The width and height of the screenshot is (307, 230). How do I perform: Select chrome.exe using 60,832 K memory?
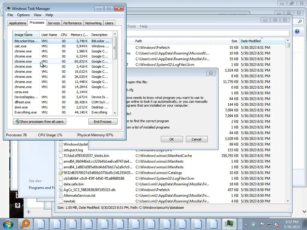coord(62,61)
